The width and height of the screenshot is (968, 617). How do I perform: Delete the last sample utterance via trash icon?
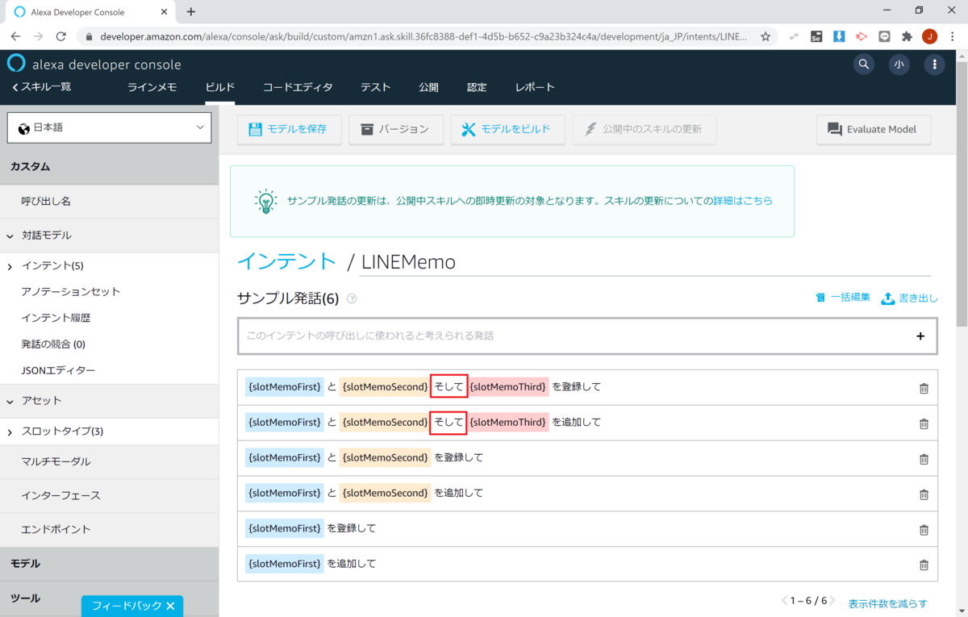click(924, 564)
